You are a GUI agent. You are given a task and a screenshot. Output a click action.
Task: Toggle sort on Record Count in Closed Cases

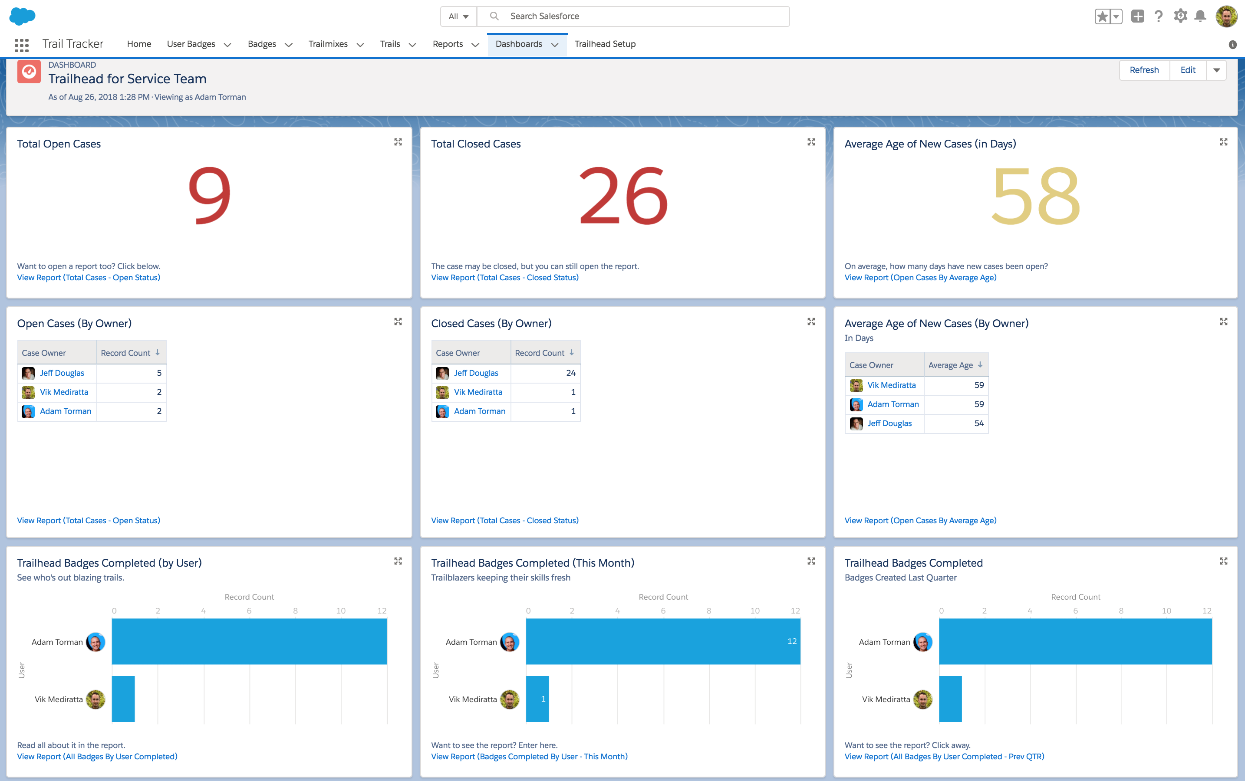click(545, 352)
